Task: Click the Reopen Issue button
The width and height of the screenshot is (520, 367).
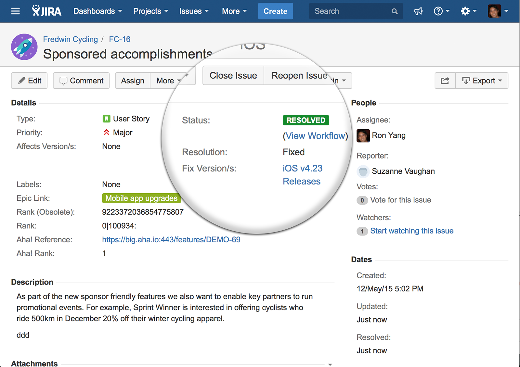Action: coord(299,76)
